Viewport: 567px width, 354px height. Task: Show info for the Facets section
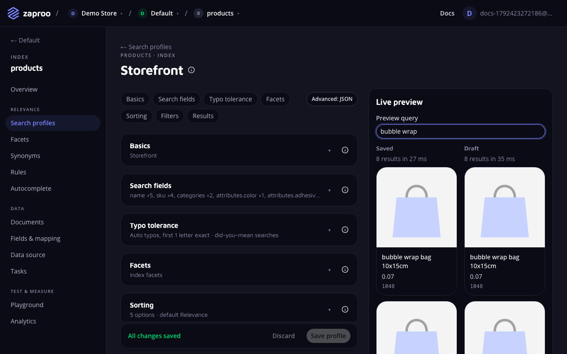(x=345, y=269)
